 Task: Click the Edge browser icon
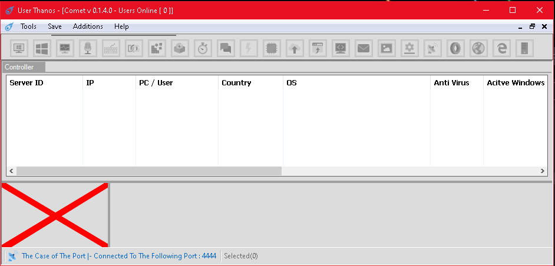501,48
